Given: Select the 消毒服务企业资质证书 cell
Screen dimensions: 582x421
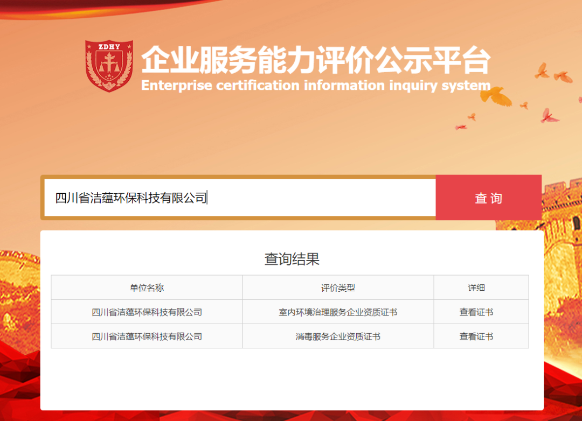Looking at the screenshot, I should (338, 336).
